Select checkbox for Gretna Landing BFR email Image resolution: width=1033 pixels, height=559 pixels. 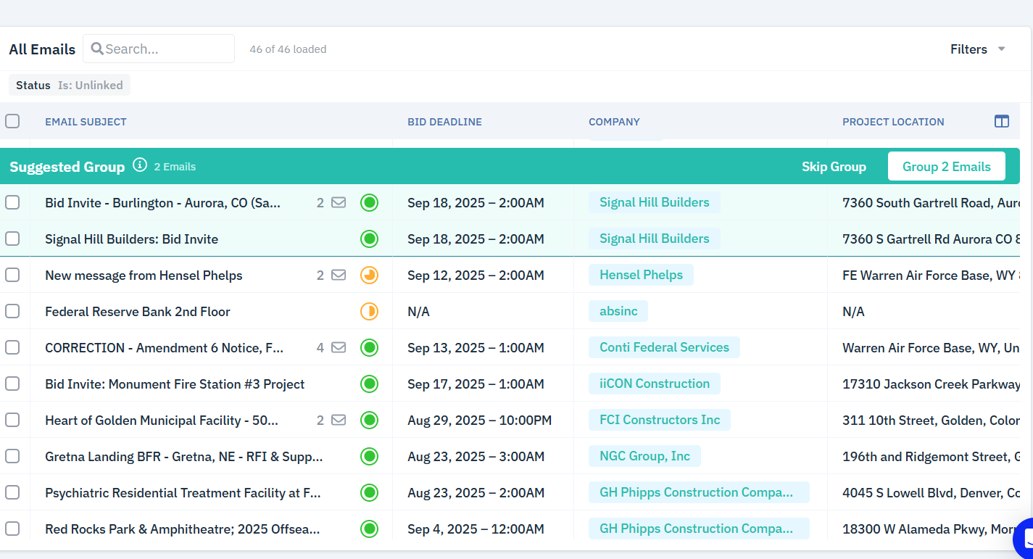point(12,456)
